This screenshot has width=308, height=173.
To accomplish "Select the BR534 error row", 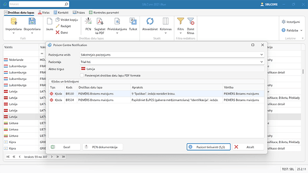I will [x=156, y=100].
